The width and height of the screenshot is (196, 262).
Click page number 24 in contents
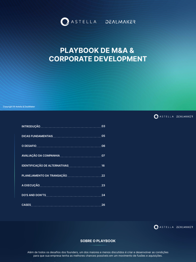(103, 195)
